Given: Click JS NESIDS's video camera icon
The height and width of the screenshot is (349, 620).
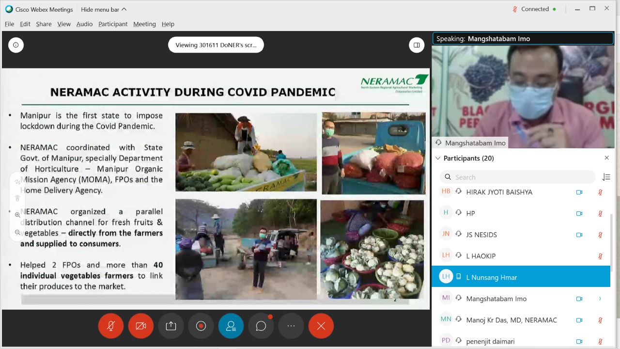Looking at the screenshot, I should (x=579, y=235).
